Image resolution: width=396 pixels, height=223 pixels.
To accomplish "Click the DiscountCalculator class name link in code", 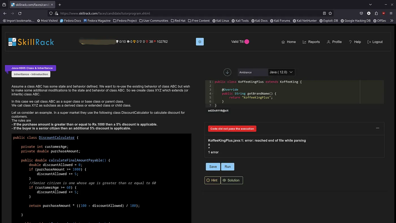I will tap(57, 138).
